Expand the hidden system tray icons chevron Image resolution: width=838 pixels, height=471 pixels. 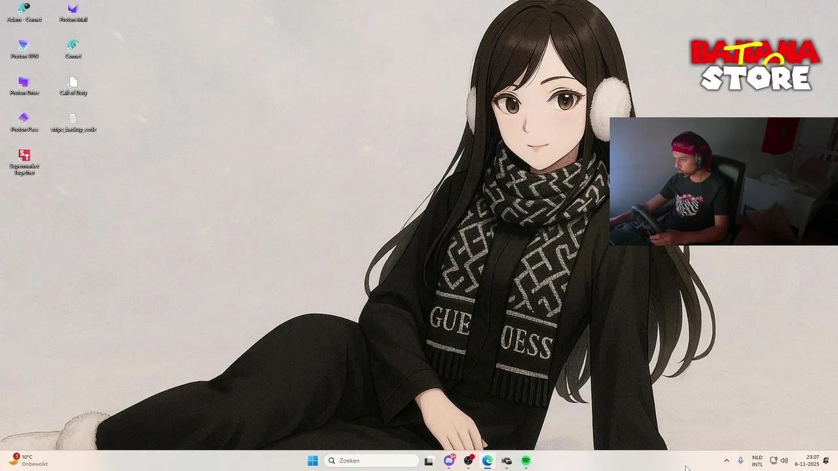(x=726, y=461)
